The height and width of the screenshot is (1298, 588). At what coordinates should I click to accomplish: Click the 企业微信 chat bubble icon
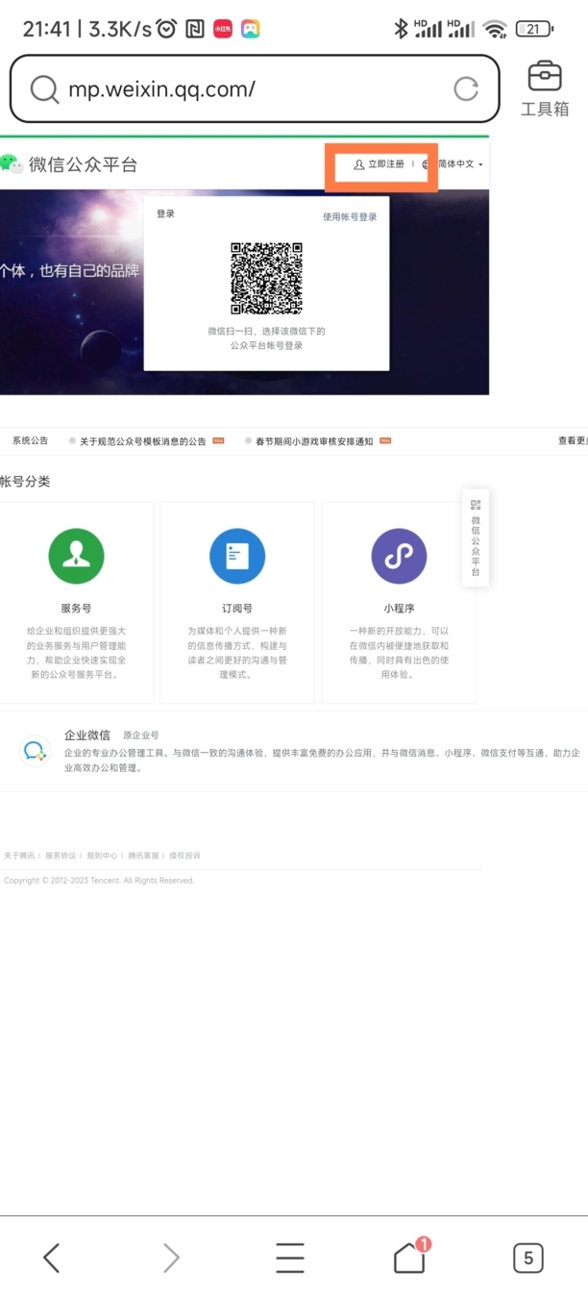point(35,751)
